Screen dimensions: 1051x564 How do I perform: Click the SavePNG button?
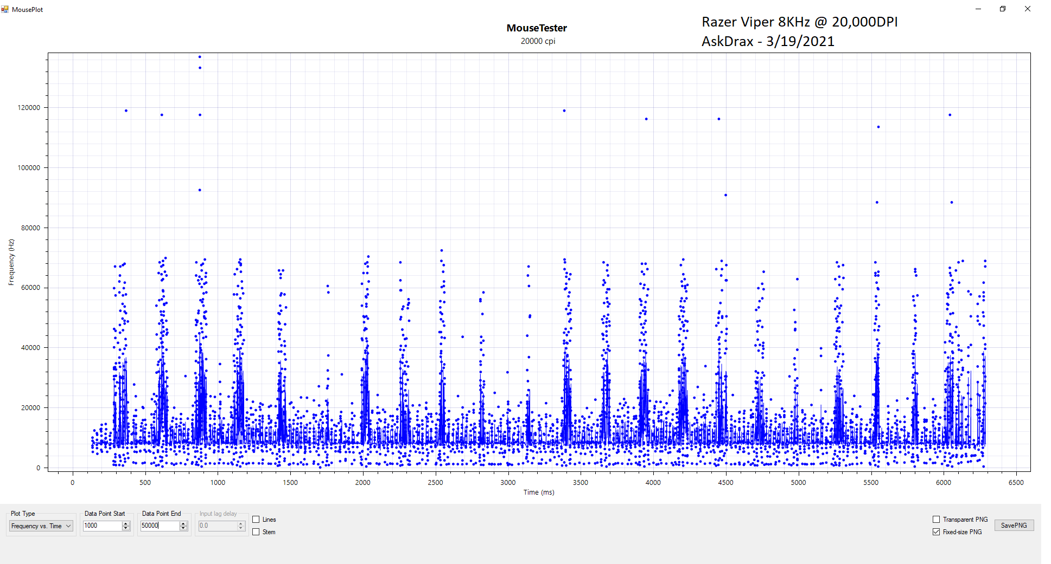[x=1014, y=526]
